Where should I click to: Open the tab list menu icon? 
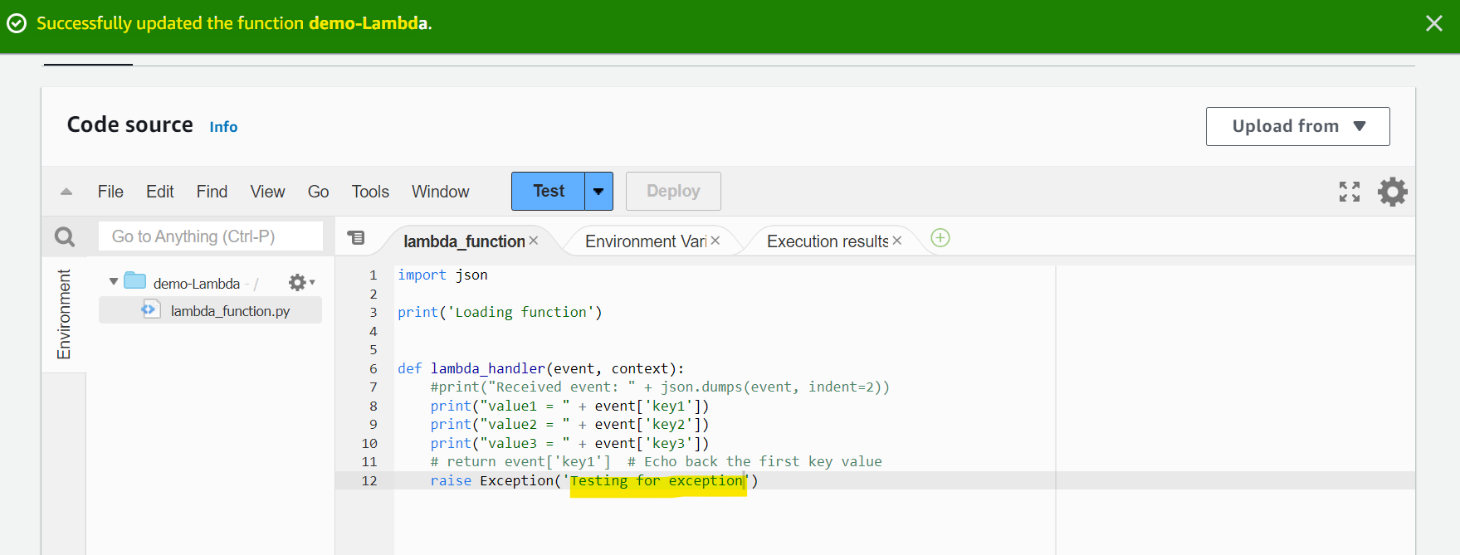coord(356,238)
